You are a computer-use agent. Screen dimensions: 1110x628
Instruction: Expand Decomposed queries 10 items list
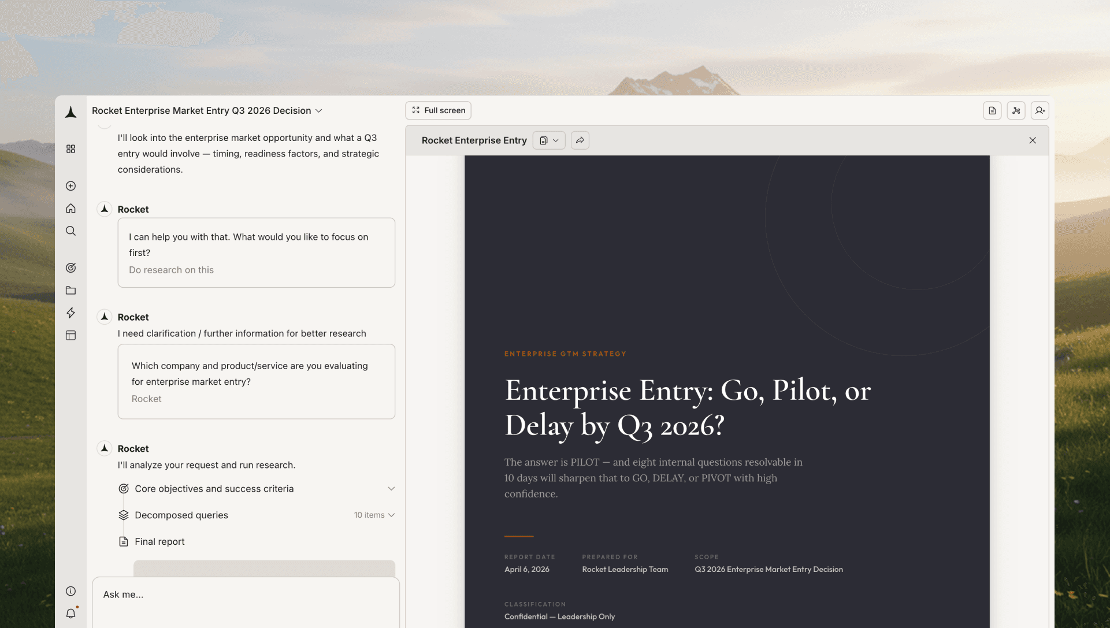coord(391,515)
